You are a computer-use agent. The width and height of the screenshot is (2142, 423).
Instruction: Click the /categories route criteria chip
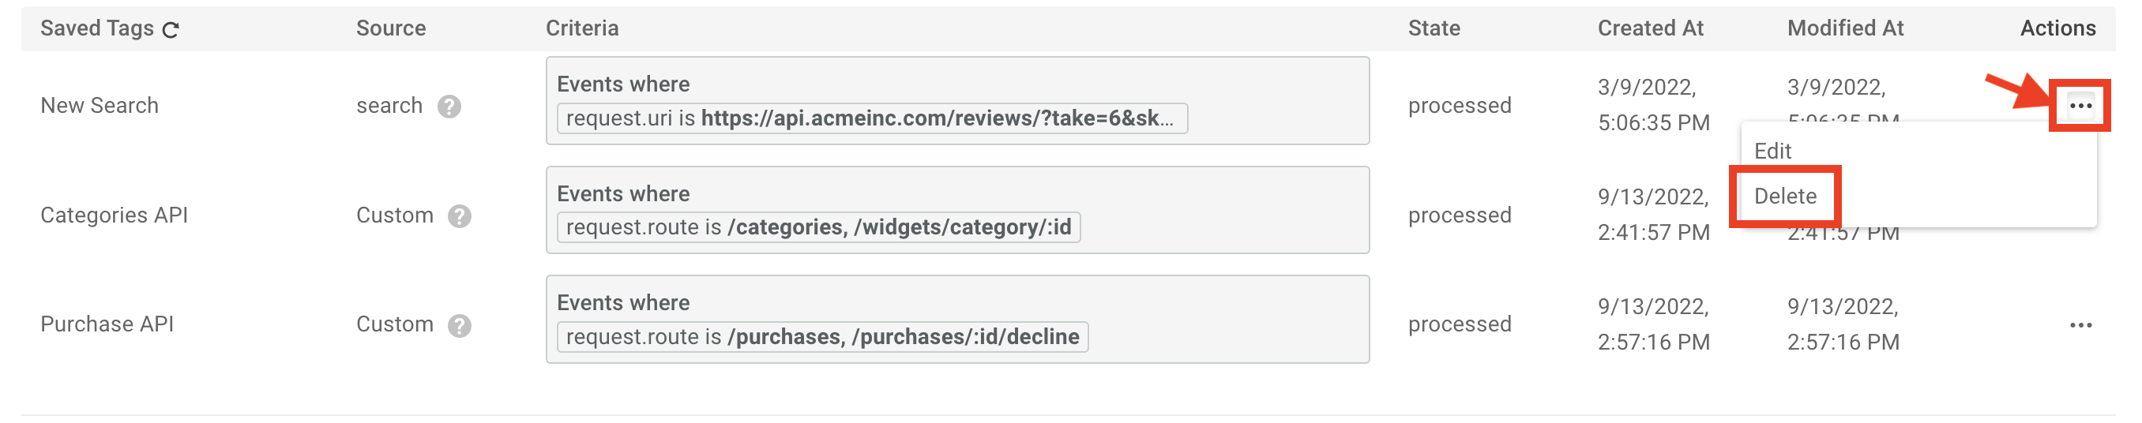tap(818, 226)
